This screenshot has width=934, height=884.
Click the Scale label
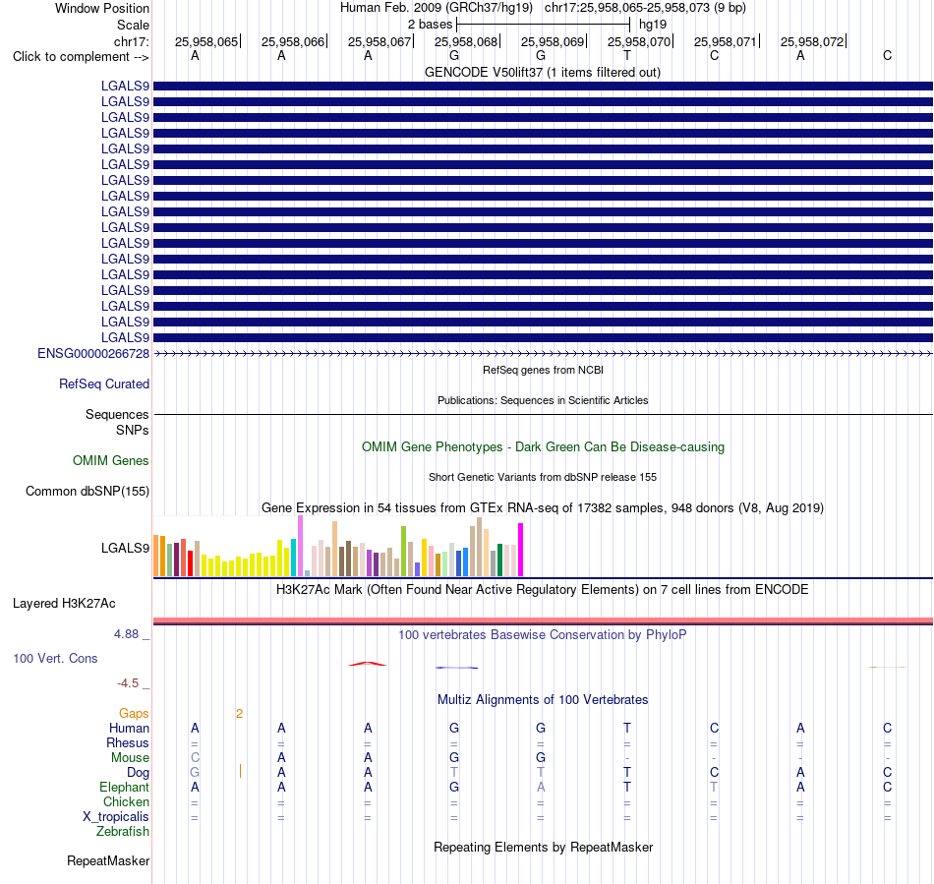tap(133, 25)
